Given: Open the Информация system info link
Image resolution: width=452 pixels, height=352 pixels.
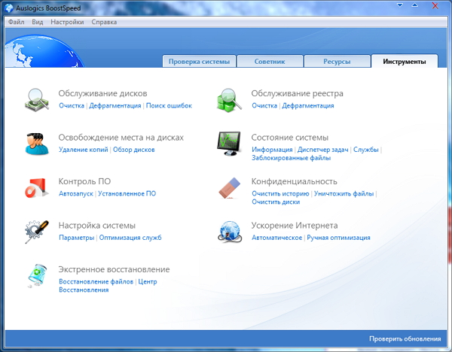Looking at the screenshot, I should click(x=272, y=150).
